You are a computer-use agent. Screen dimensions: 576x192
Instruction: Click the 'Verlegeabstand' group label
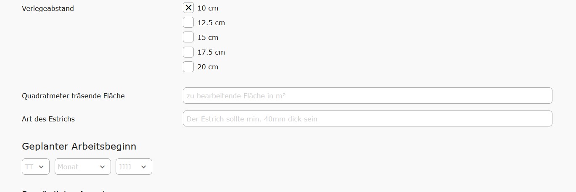[x=48, y=8]
